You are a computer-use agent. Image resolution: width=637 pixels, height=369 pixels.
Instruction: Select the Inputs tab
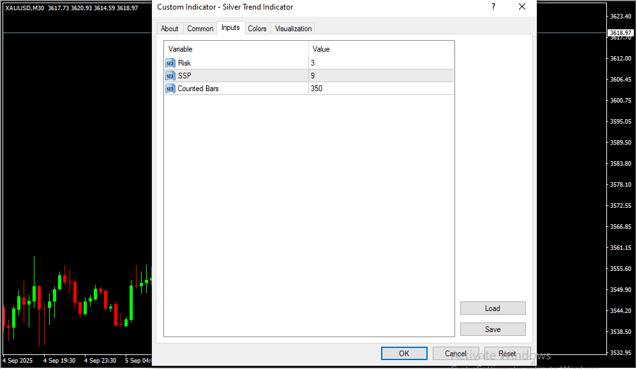coord(230,28)
